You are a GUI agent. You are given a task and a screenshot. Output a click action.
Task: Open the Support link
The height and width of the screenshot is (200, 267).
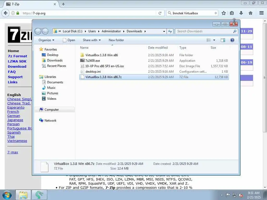tap(15, 77)
